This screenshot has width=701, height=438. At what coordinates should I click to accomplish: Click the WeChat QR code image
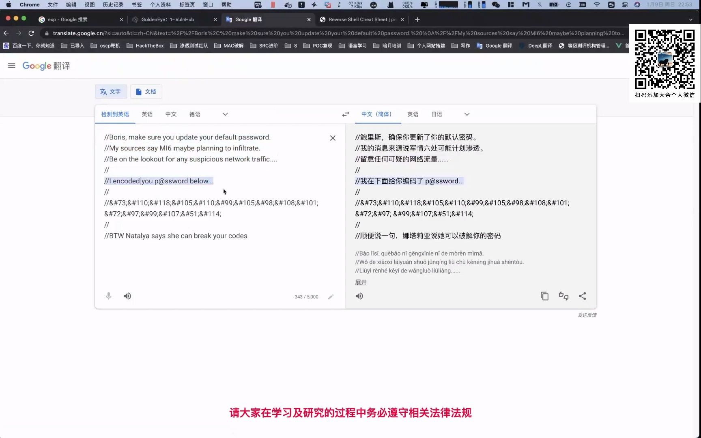[x=664, y=59]
